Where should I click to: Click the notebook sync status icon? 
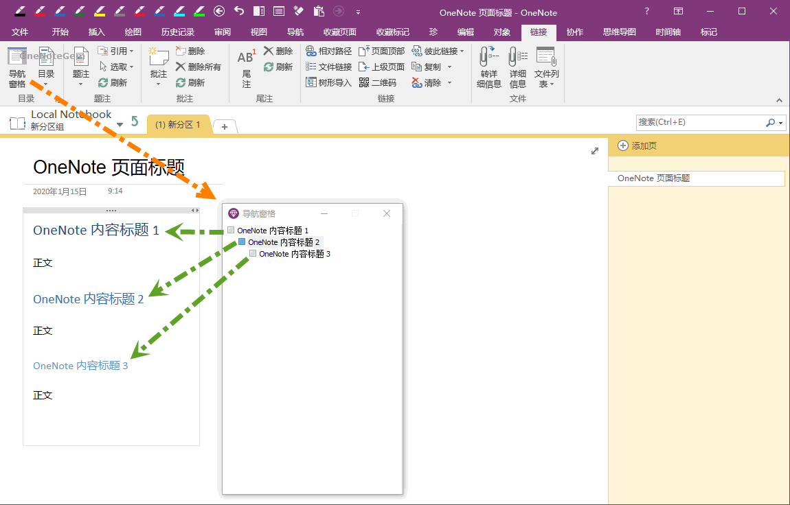[x=135, y=121]
